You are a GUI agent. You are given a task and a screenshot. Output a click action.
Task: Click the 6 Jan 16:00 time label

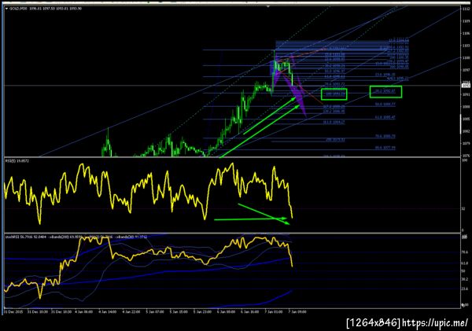click(250, 312)
